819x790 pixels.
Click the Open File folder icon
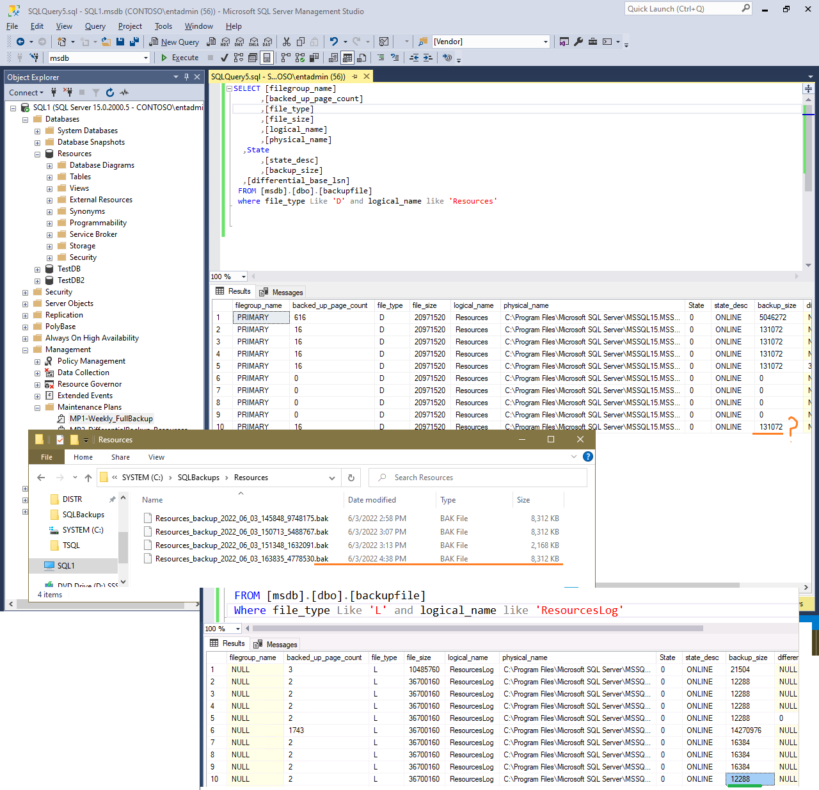pyautogui.click(x=106, y=42)
